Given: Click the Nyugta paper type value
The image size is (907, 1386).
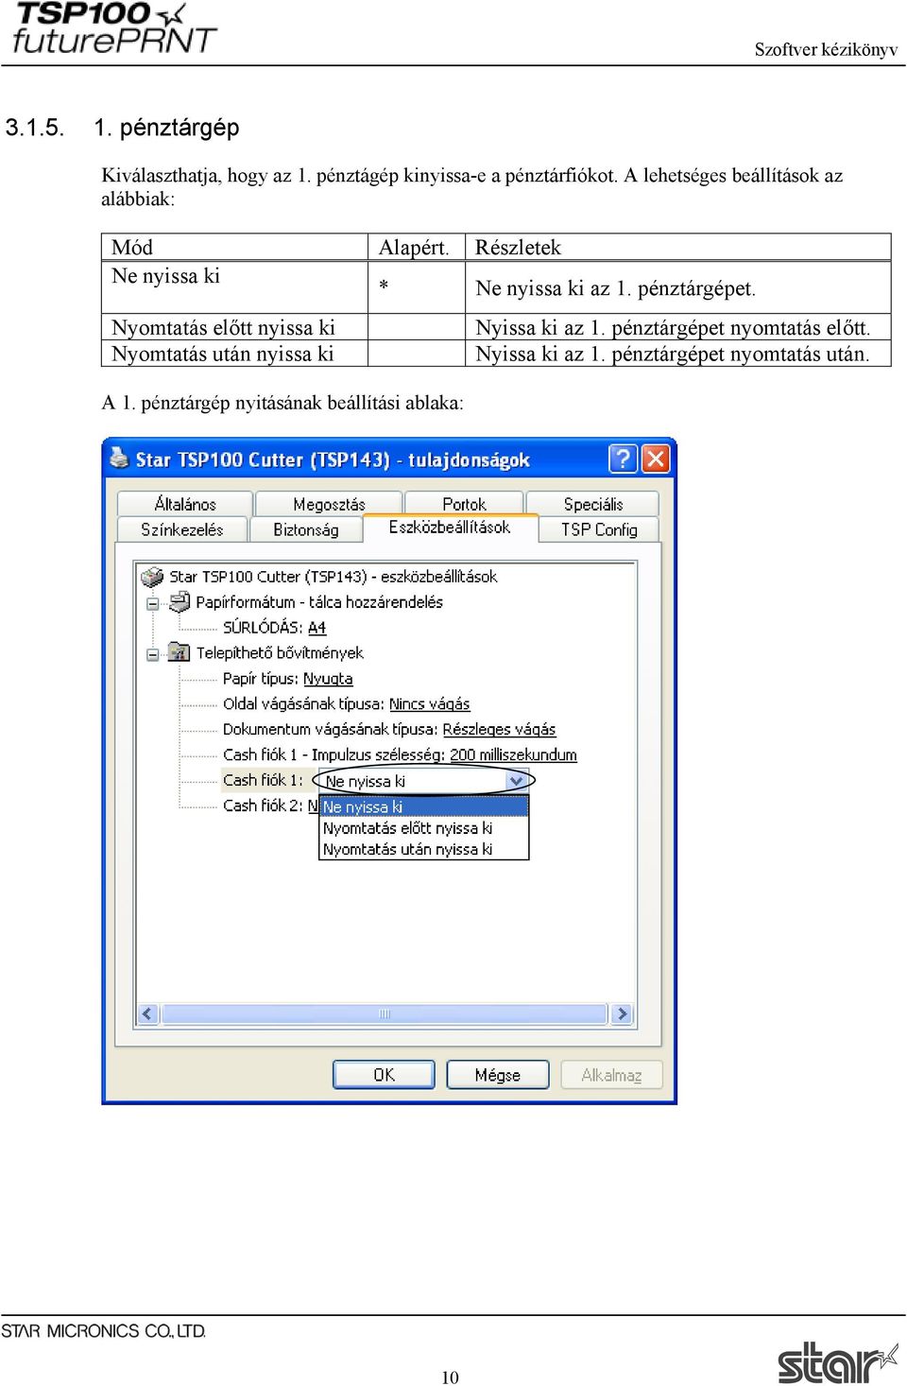Looking at the screenshot, I should [x=328, y=679].
